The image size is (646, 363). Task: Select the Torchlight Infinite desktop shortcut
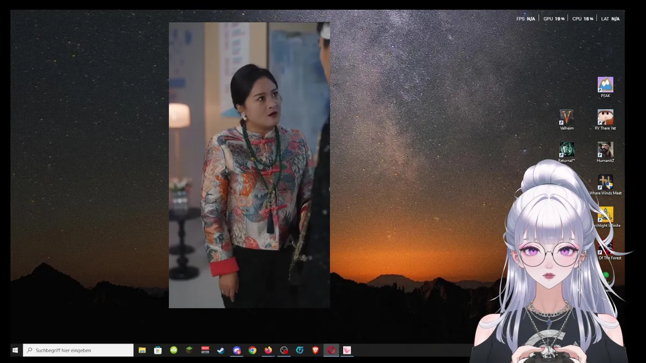coord(606,217)
